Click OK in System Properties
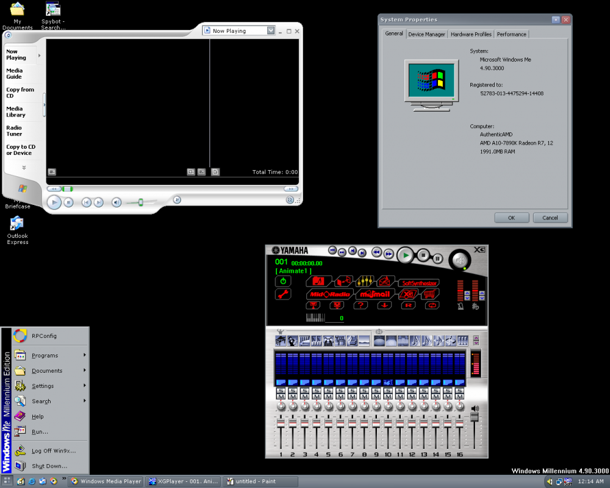Image resolution: width=610 pixels, height=488 pixels. point(511,218)
